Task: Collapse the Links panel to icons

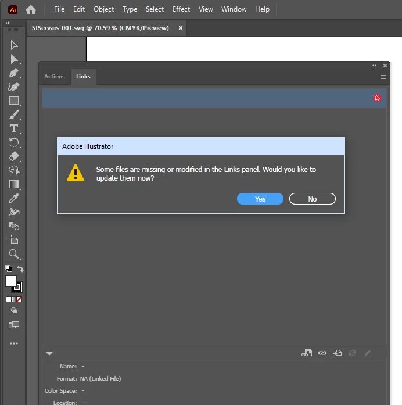Action: tap(374, 66)
